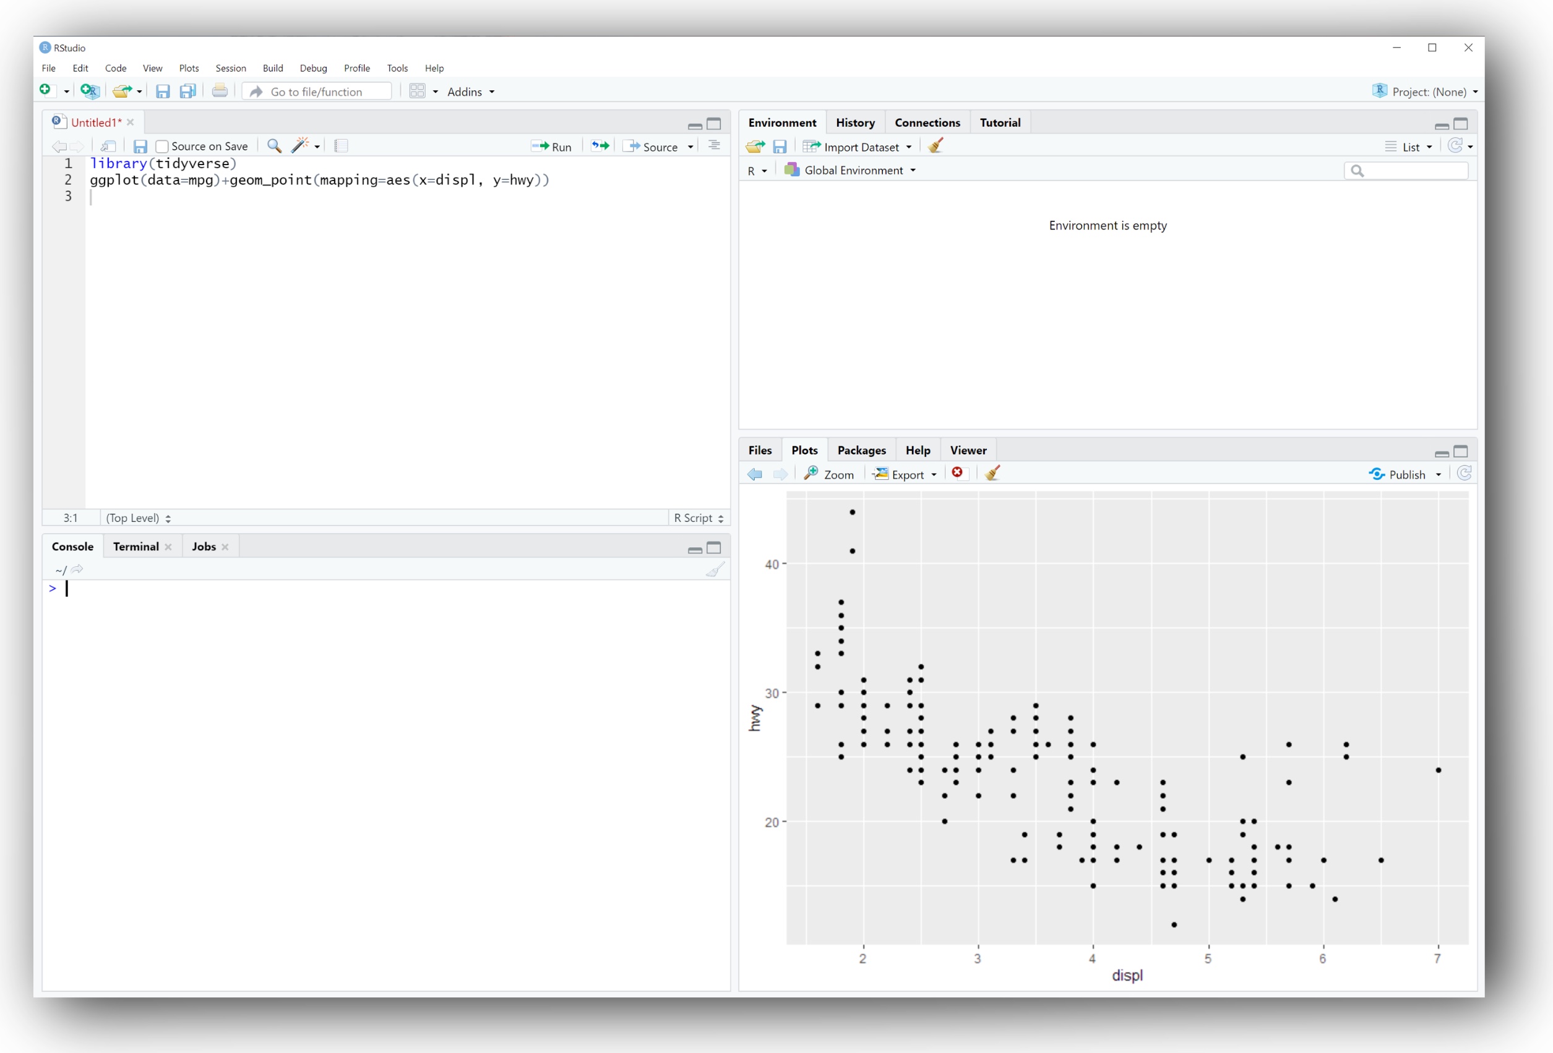This screenshot has height=1053, width=1553.
Task: Toggle the document outline icon
Action: click(713, 145)
